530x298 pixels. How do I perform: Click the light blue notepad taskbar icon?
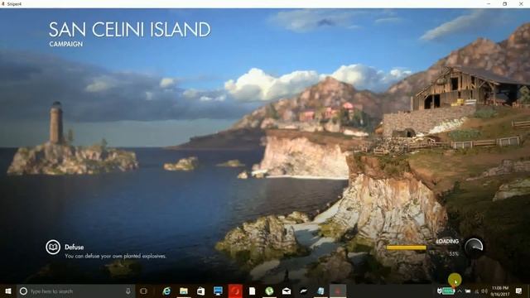point(320,291)
